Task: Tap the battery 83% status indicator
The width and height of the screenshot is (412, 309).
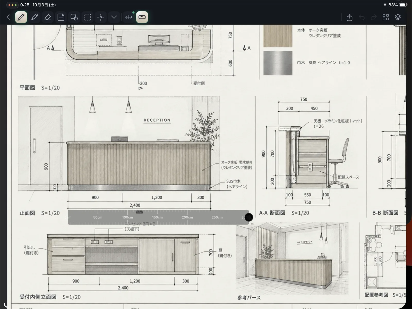Action: pyautogui.click(x=398, y=5)
